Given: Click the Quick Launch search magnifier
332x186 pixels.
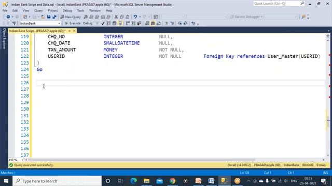Looking at the screenshot, I should 302,4.
